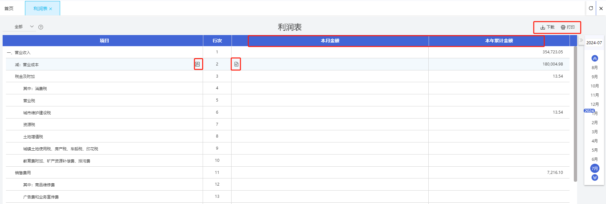The image size is (606, 204).
Task: Select 12月 in the month timeline
Action: pos(595,104)
